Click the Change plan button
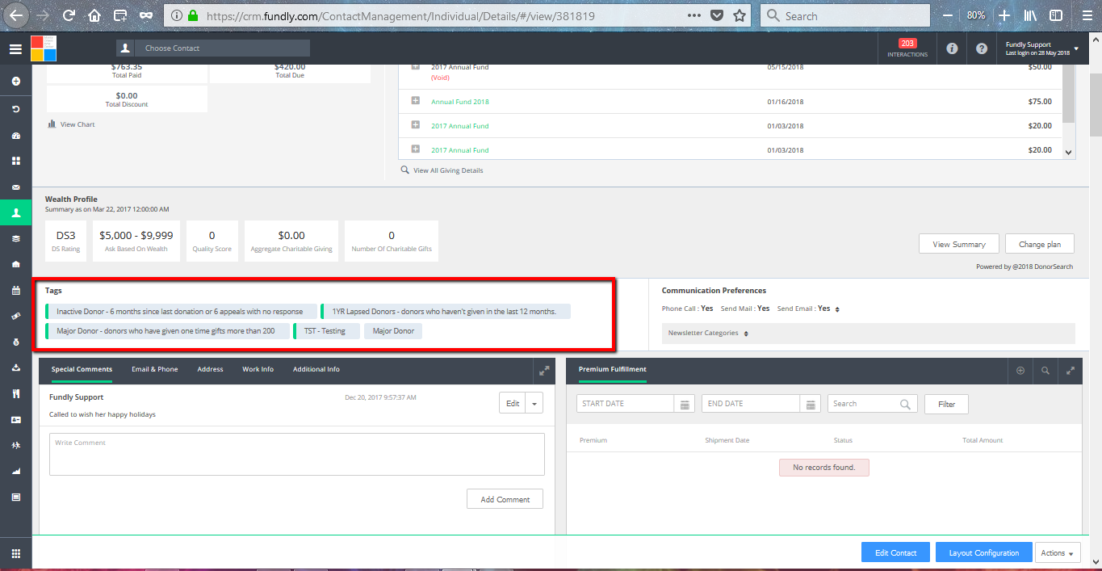1102x571 pixels. click(x=1040, y=244)
